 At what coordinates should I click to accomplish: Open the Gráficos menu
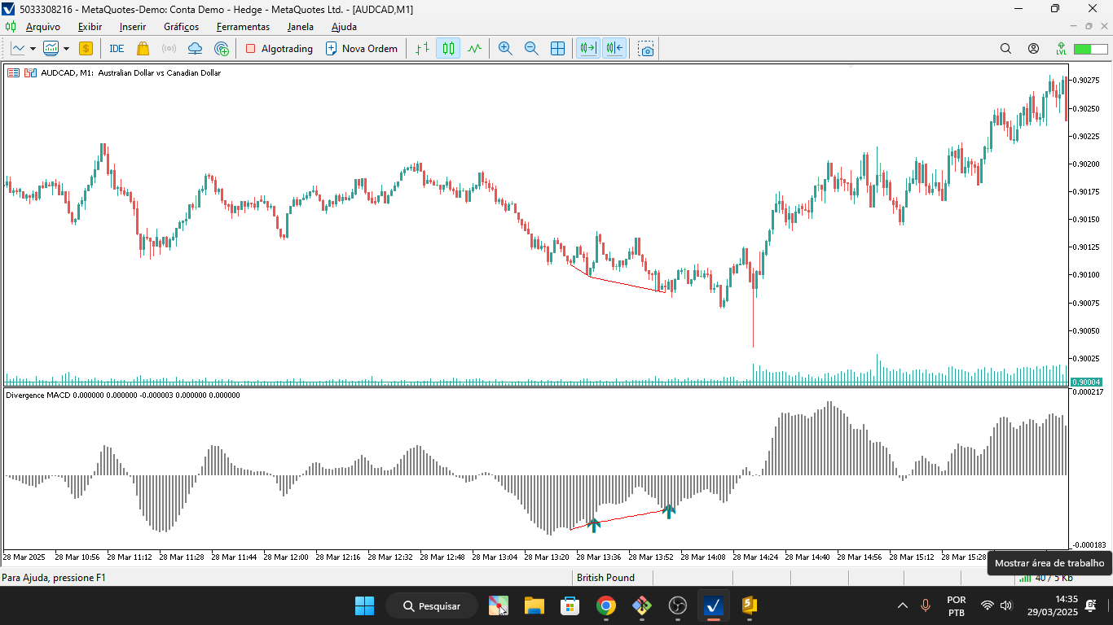coord(180,26)
